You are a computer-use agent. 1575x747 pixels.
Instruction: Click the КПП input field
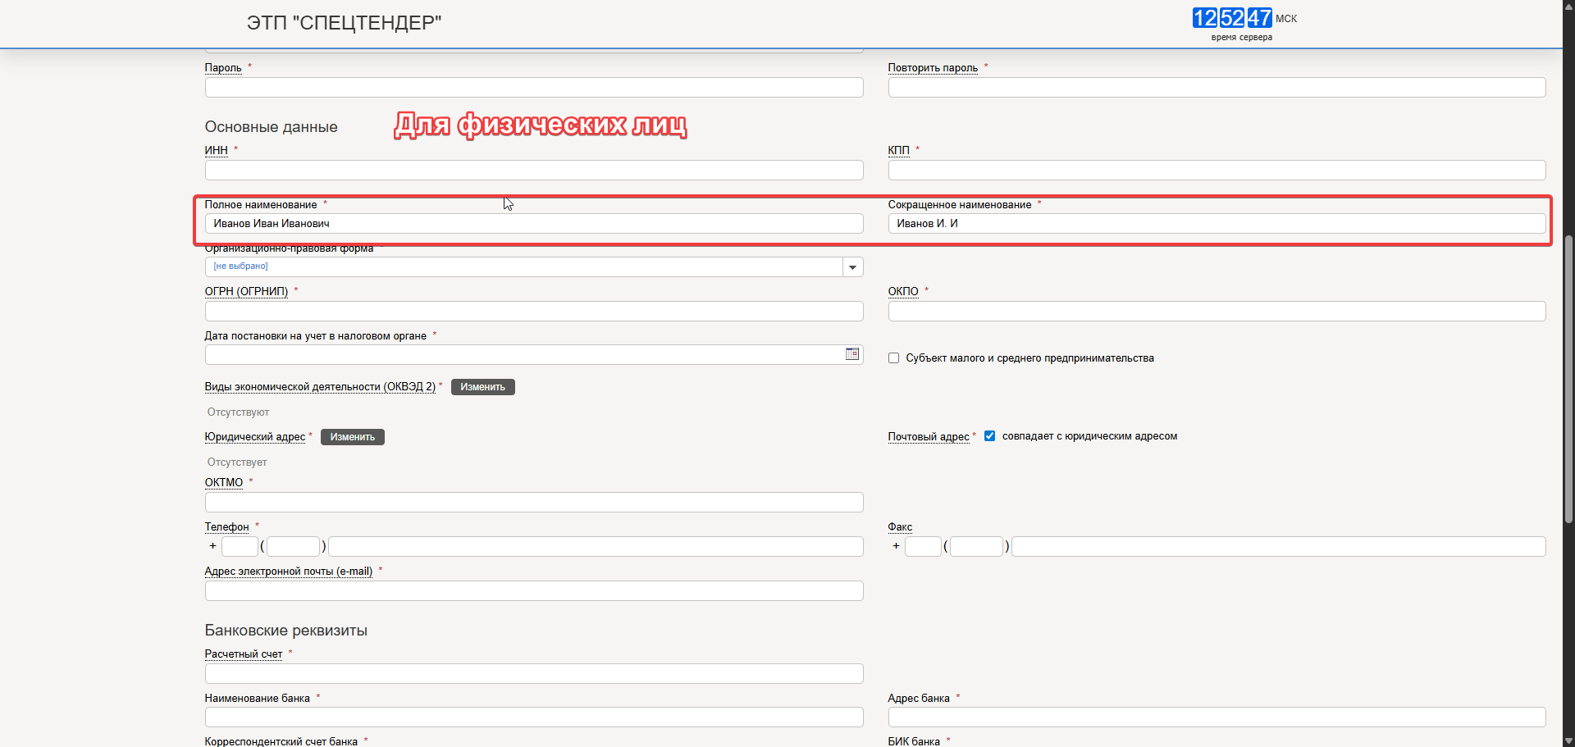1216,171
